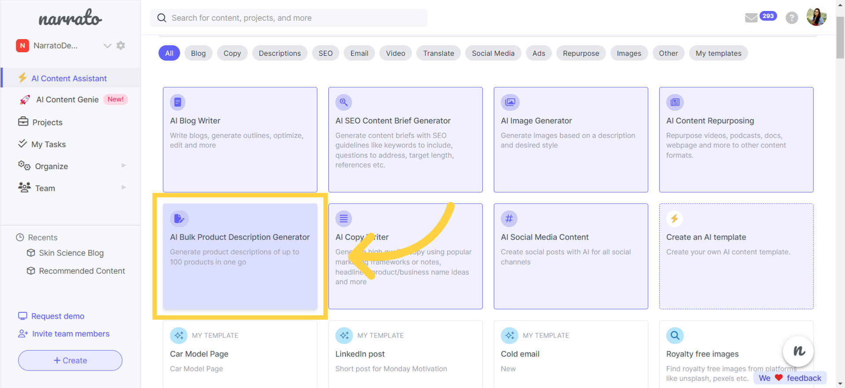Open the Narrato chat widget bubble

pyautogui.click(x=798, y=351)
